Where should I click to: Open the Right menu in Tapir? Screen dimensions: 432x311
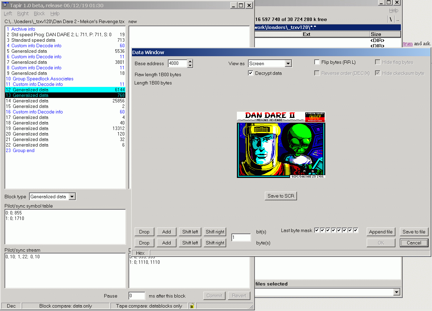(23, 13)
